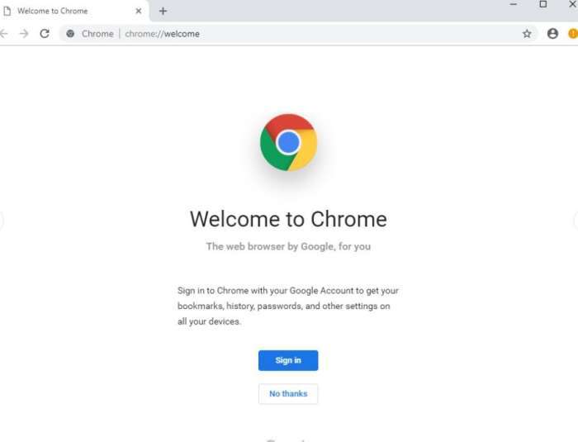The height and width of the screenshot is (442, 578).
Task: Bookmark this page with the star icon
Action: click(x=527, y=34)
